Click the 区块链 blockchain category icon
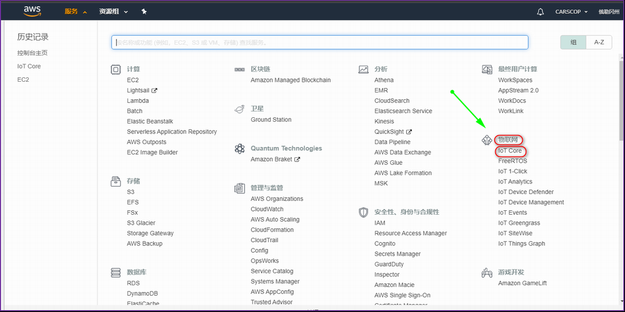The width and height of the screenshot is (625, 312). coord(239,70)
